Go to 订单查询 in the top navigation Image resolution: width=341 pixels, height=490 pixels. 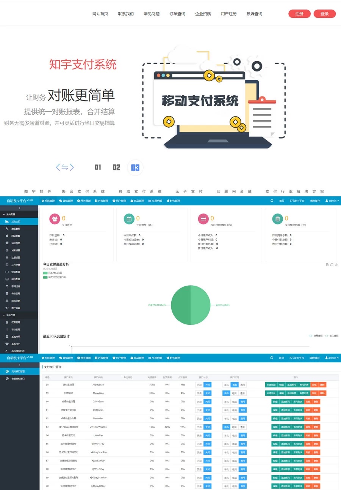[x=177, y=14]
